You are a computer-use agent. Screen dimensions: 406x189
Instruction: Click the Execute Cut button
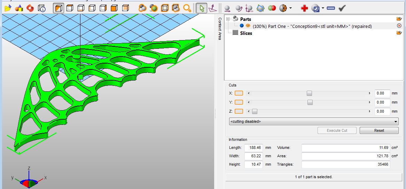[x=337, y=130]
